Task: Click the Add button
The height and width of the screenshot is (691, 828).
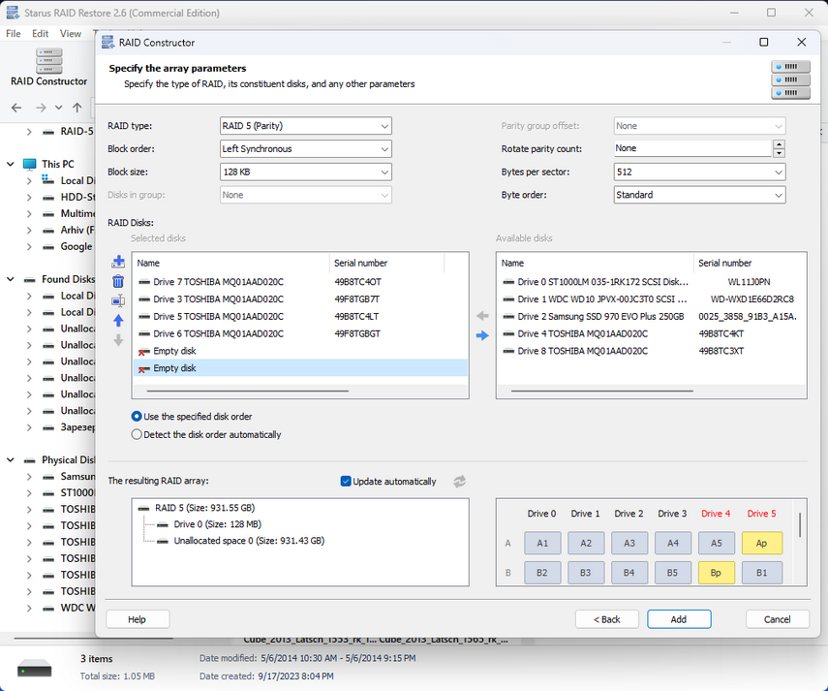Action: click(x=679, y=619)
